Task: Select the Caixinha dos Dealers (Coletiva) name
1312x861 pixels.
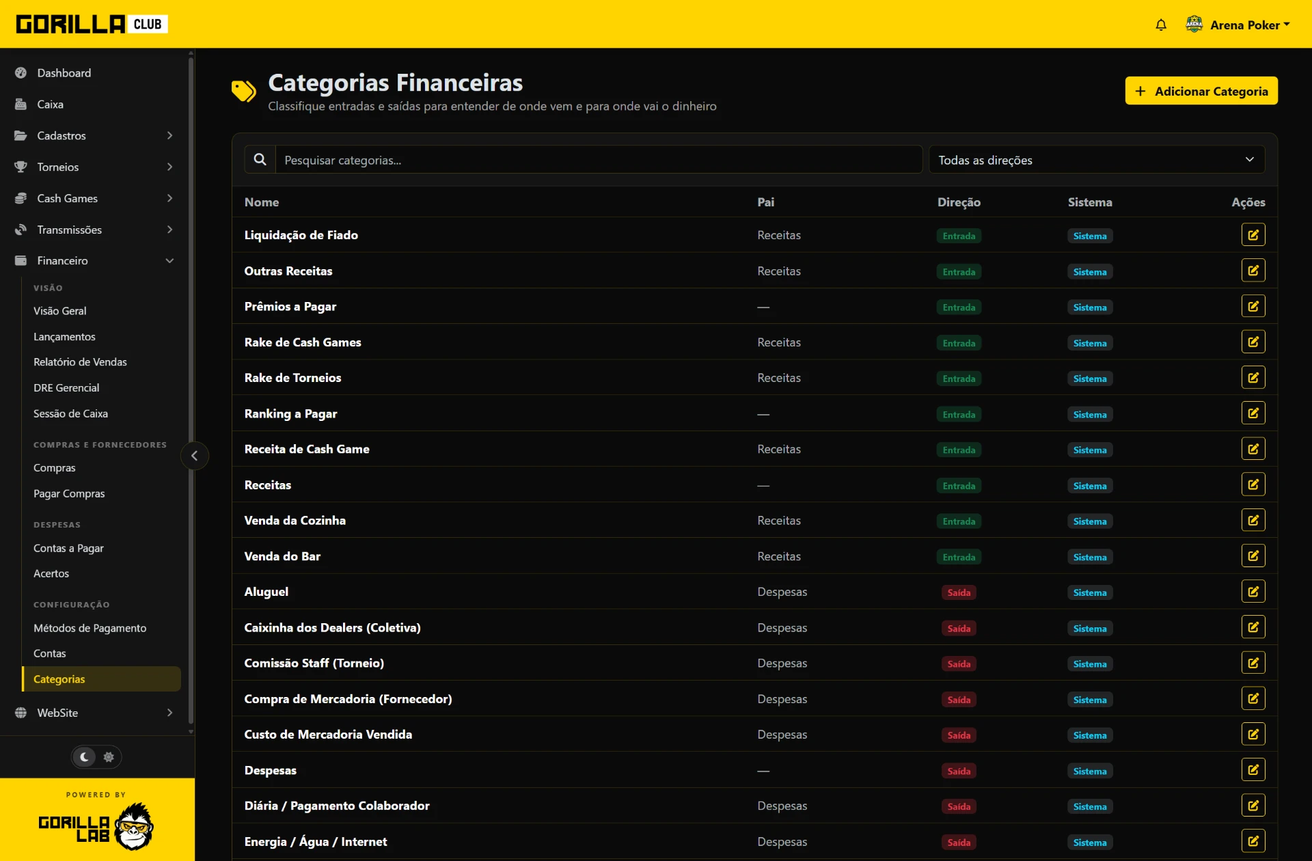Action: point(333,627)
